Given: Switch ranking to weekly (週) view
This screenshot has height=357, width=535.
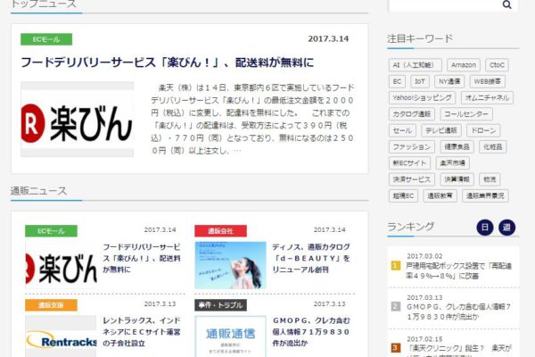Looking at the screenshot, I should (x=506, y=228).
